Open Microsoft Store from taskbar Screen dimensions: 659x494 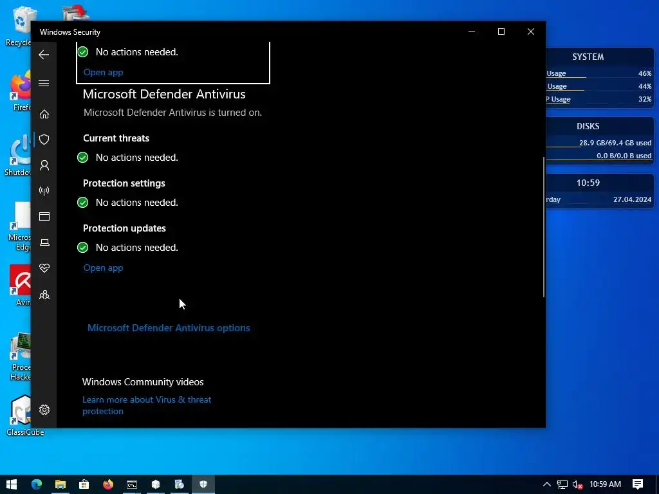84,484
